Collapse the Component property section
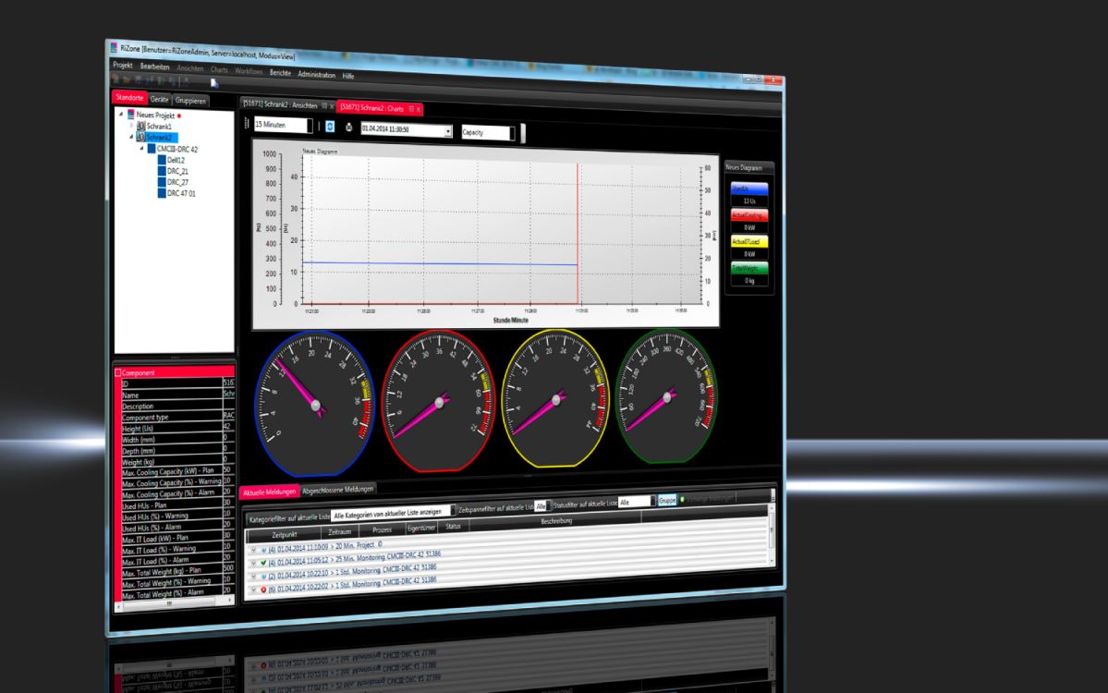 pos(118,372)
